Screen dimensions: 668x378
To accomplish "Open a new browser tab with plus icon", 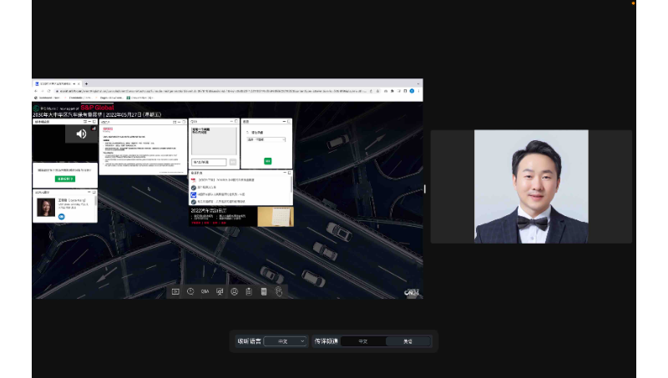I will (x=86, y=83).
